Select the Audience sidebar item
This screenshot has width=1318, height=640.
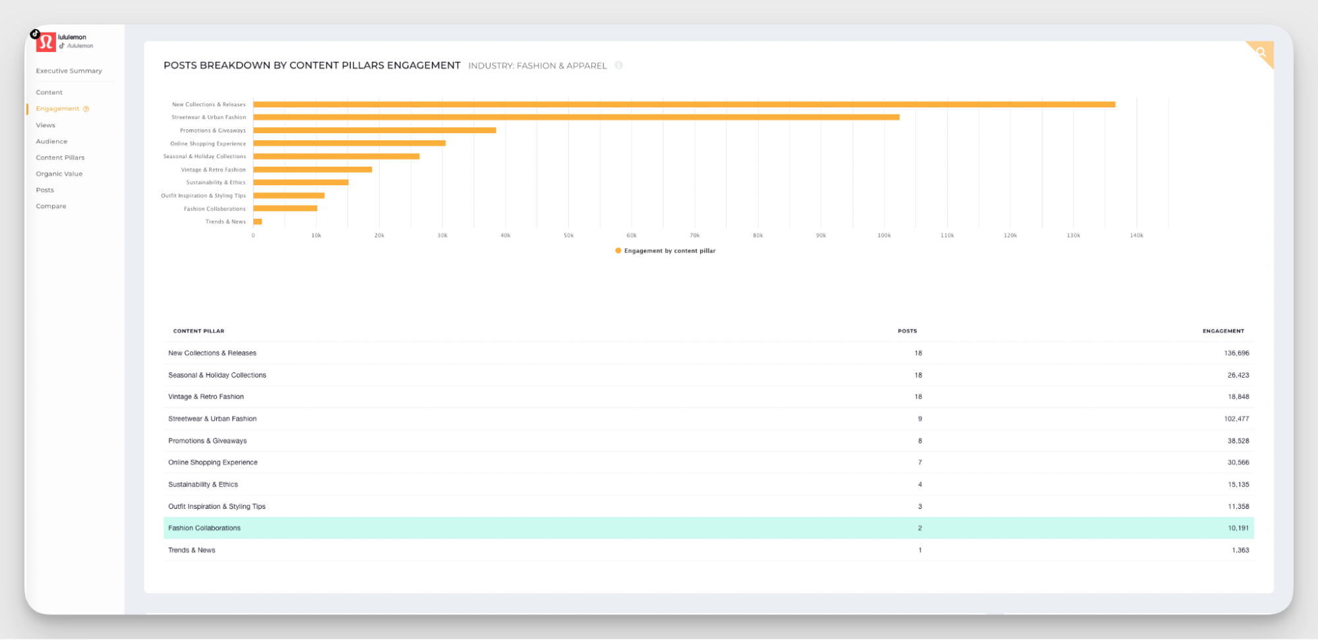tap(51, 141)
